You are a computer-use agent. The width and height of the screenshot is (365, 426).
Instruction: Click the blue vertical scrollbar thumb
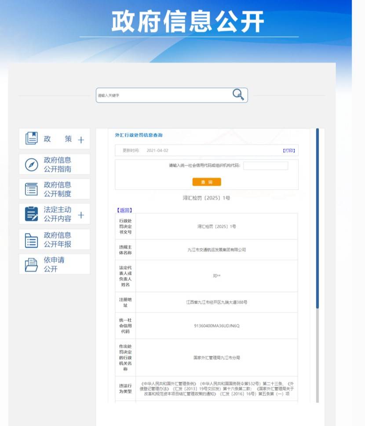click(x=317, y=218)
